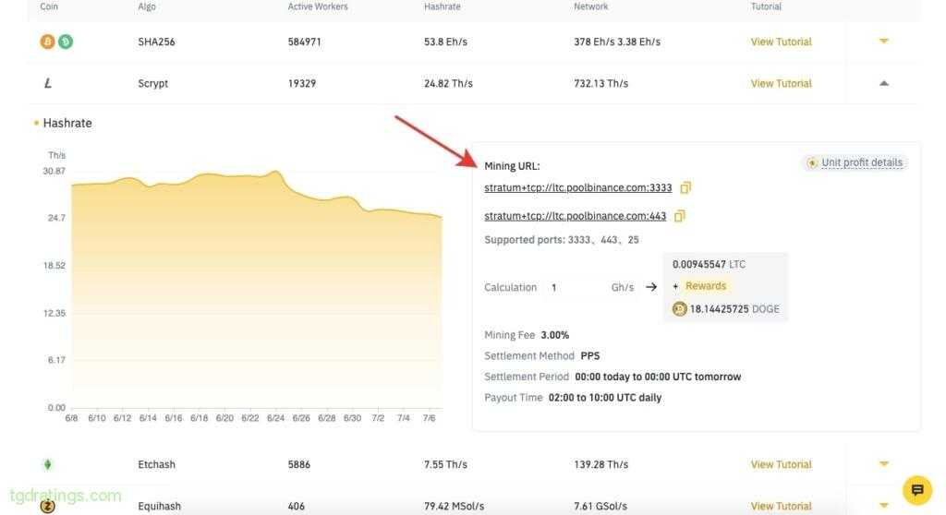Click the Ethereum Classic coin icon
The width and height of the screenshot is (946, 515).
tap(48, 464)
